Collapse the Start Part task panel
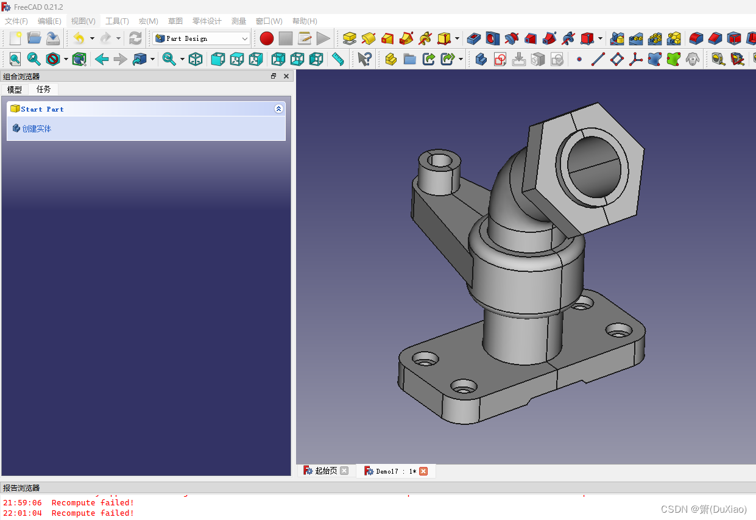Image resolution: width=756 pixels, height=520 pixels. 278,109
